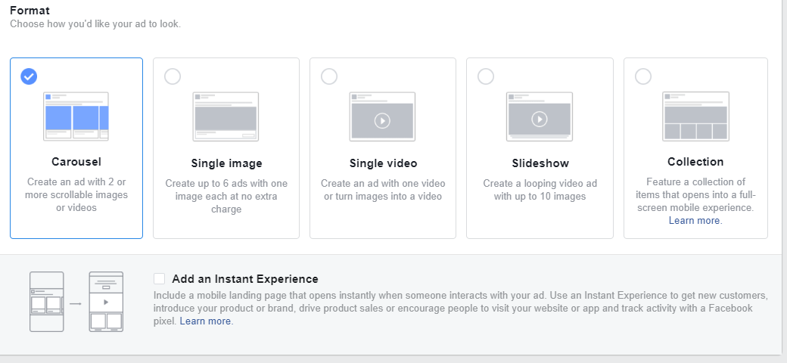
Task: Click the Collection grid layout icon
Action: pyautogui.click(x=695, y=116)
